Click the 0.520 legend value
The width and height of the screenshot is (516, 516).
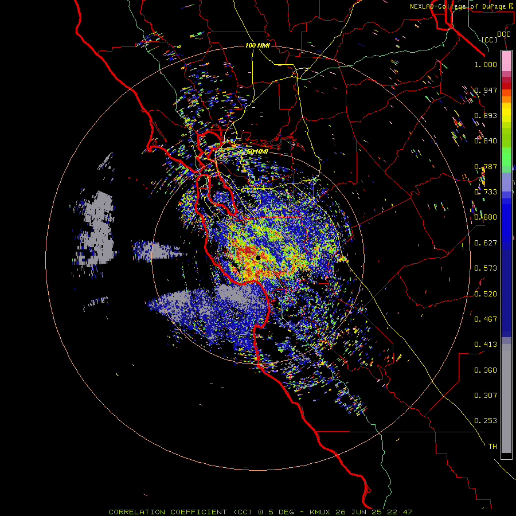486,294
